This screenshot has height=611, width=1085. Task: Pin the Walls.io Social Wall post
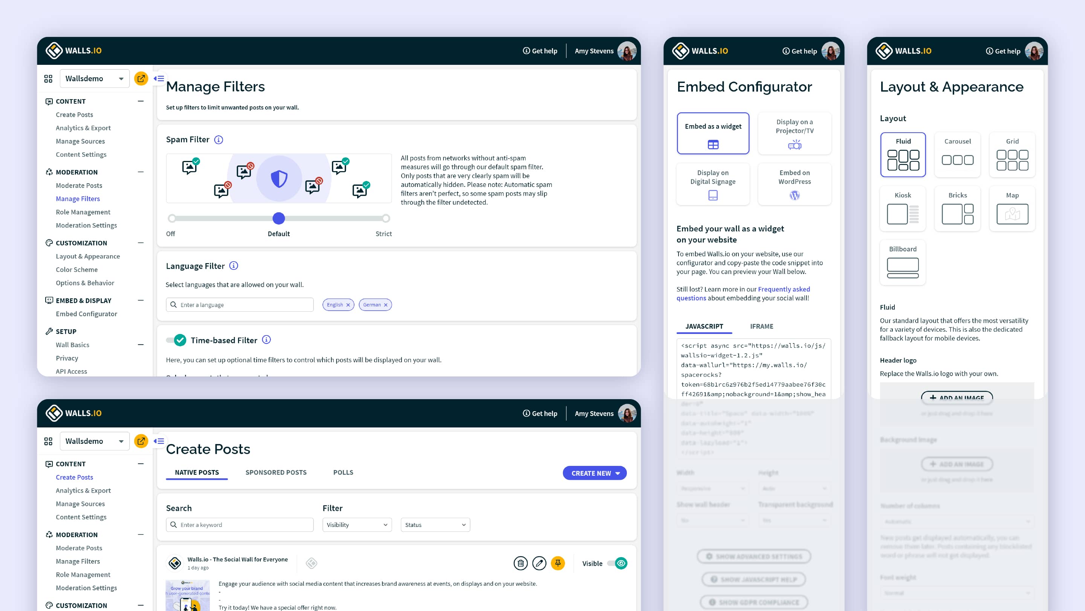558,564
